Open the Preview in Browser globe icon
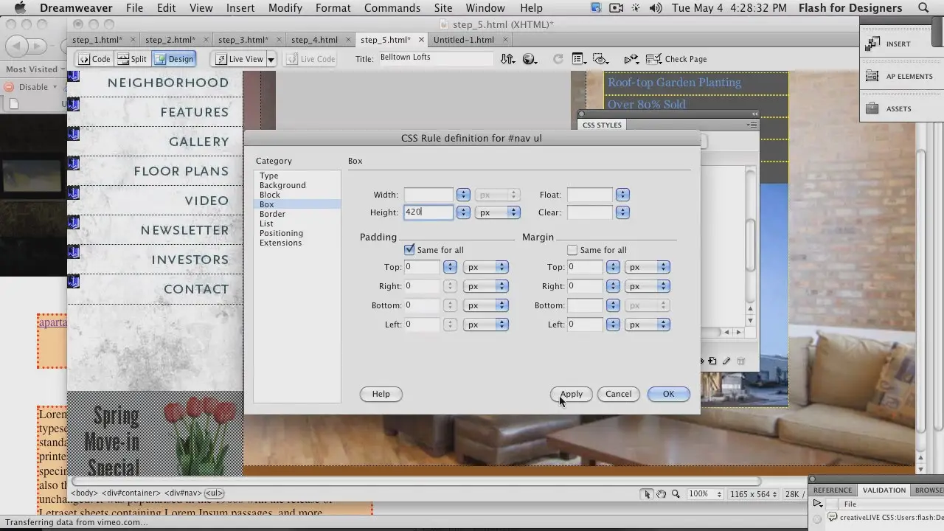The image size is (944, 531). [x=530, y=59]
